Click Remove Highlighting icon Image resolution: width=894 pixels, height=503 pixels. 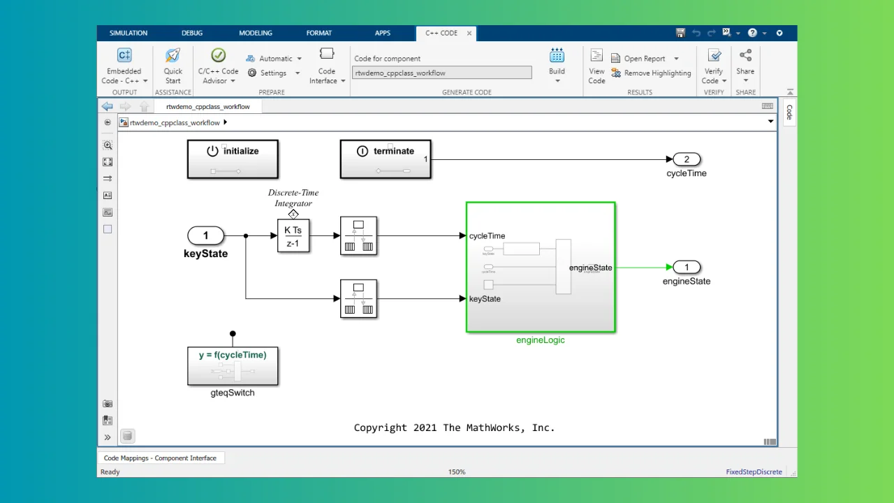pyautogui.click(x=616, y=73)
